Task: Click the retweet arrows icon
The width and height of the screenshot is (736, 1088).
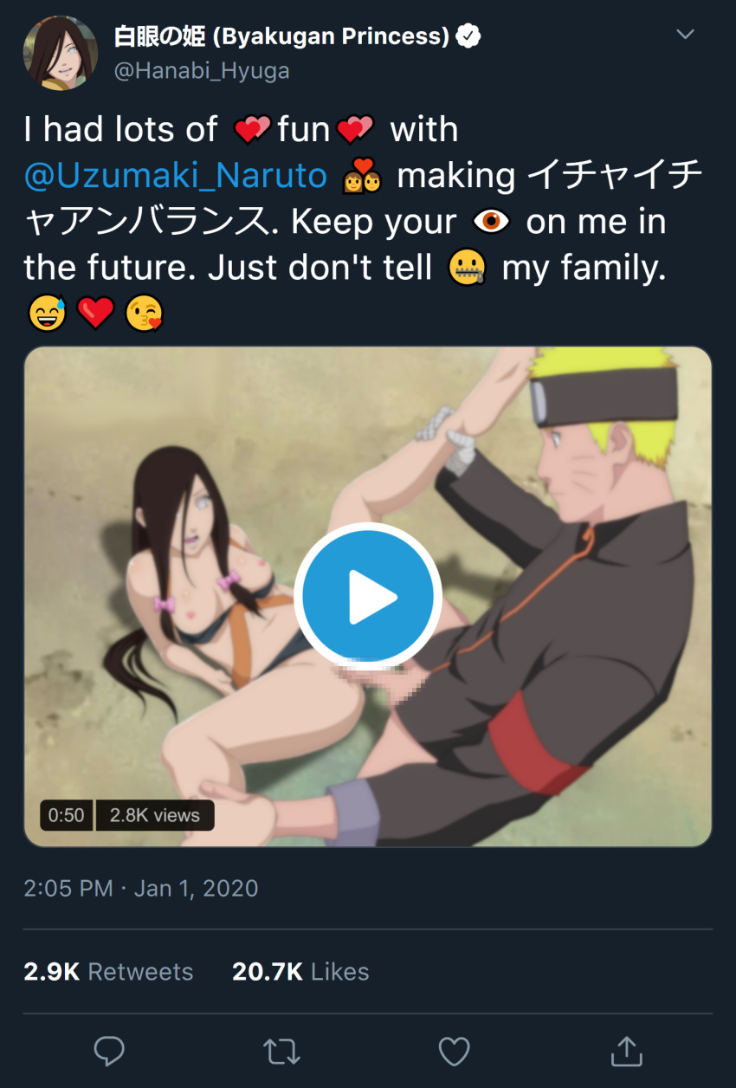Action: (281, 1052)
